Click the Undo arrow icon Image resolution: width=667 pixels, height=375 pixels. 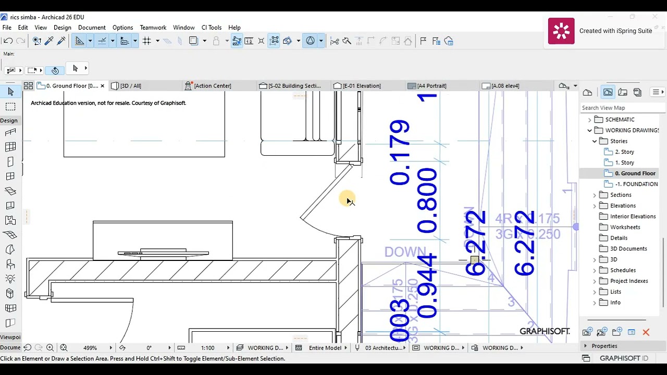[8, 41]
